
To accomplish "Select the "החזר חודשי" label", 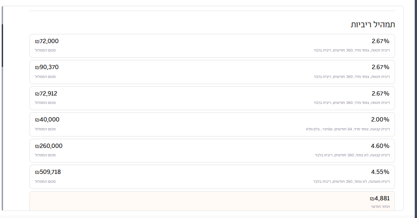I will [380, 207].
